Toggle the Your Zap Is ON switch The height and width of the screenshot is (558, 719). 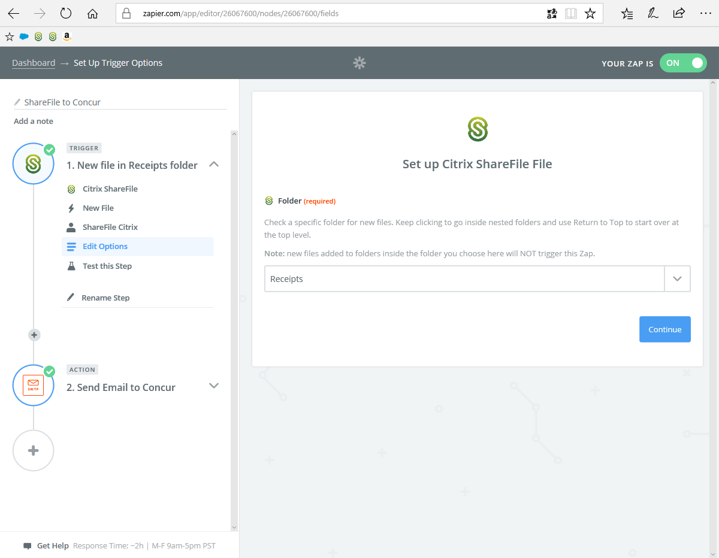click(683, 63)
